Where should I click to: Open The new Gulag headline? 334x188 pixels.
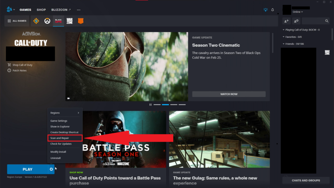[215, 180]
